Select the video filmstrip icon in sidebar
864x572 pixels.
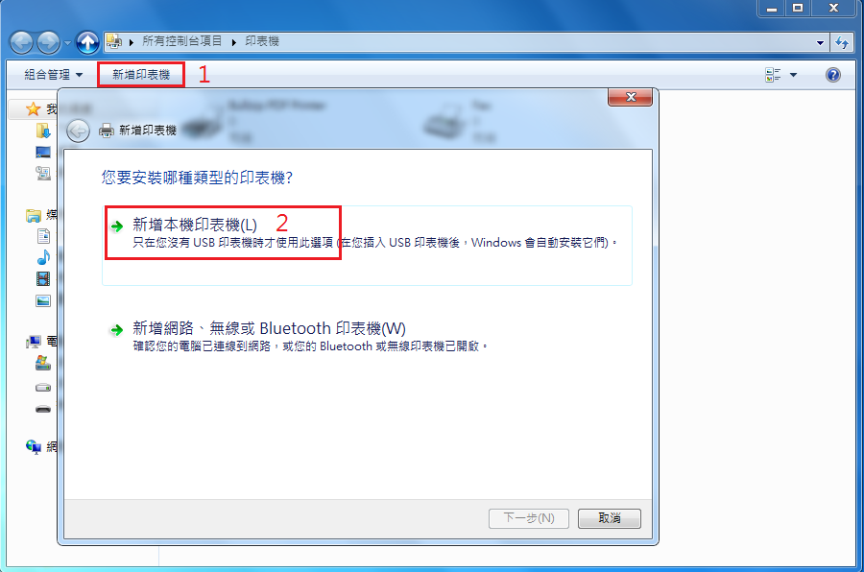[x=43, y=279]
